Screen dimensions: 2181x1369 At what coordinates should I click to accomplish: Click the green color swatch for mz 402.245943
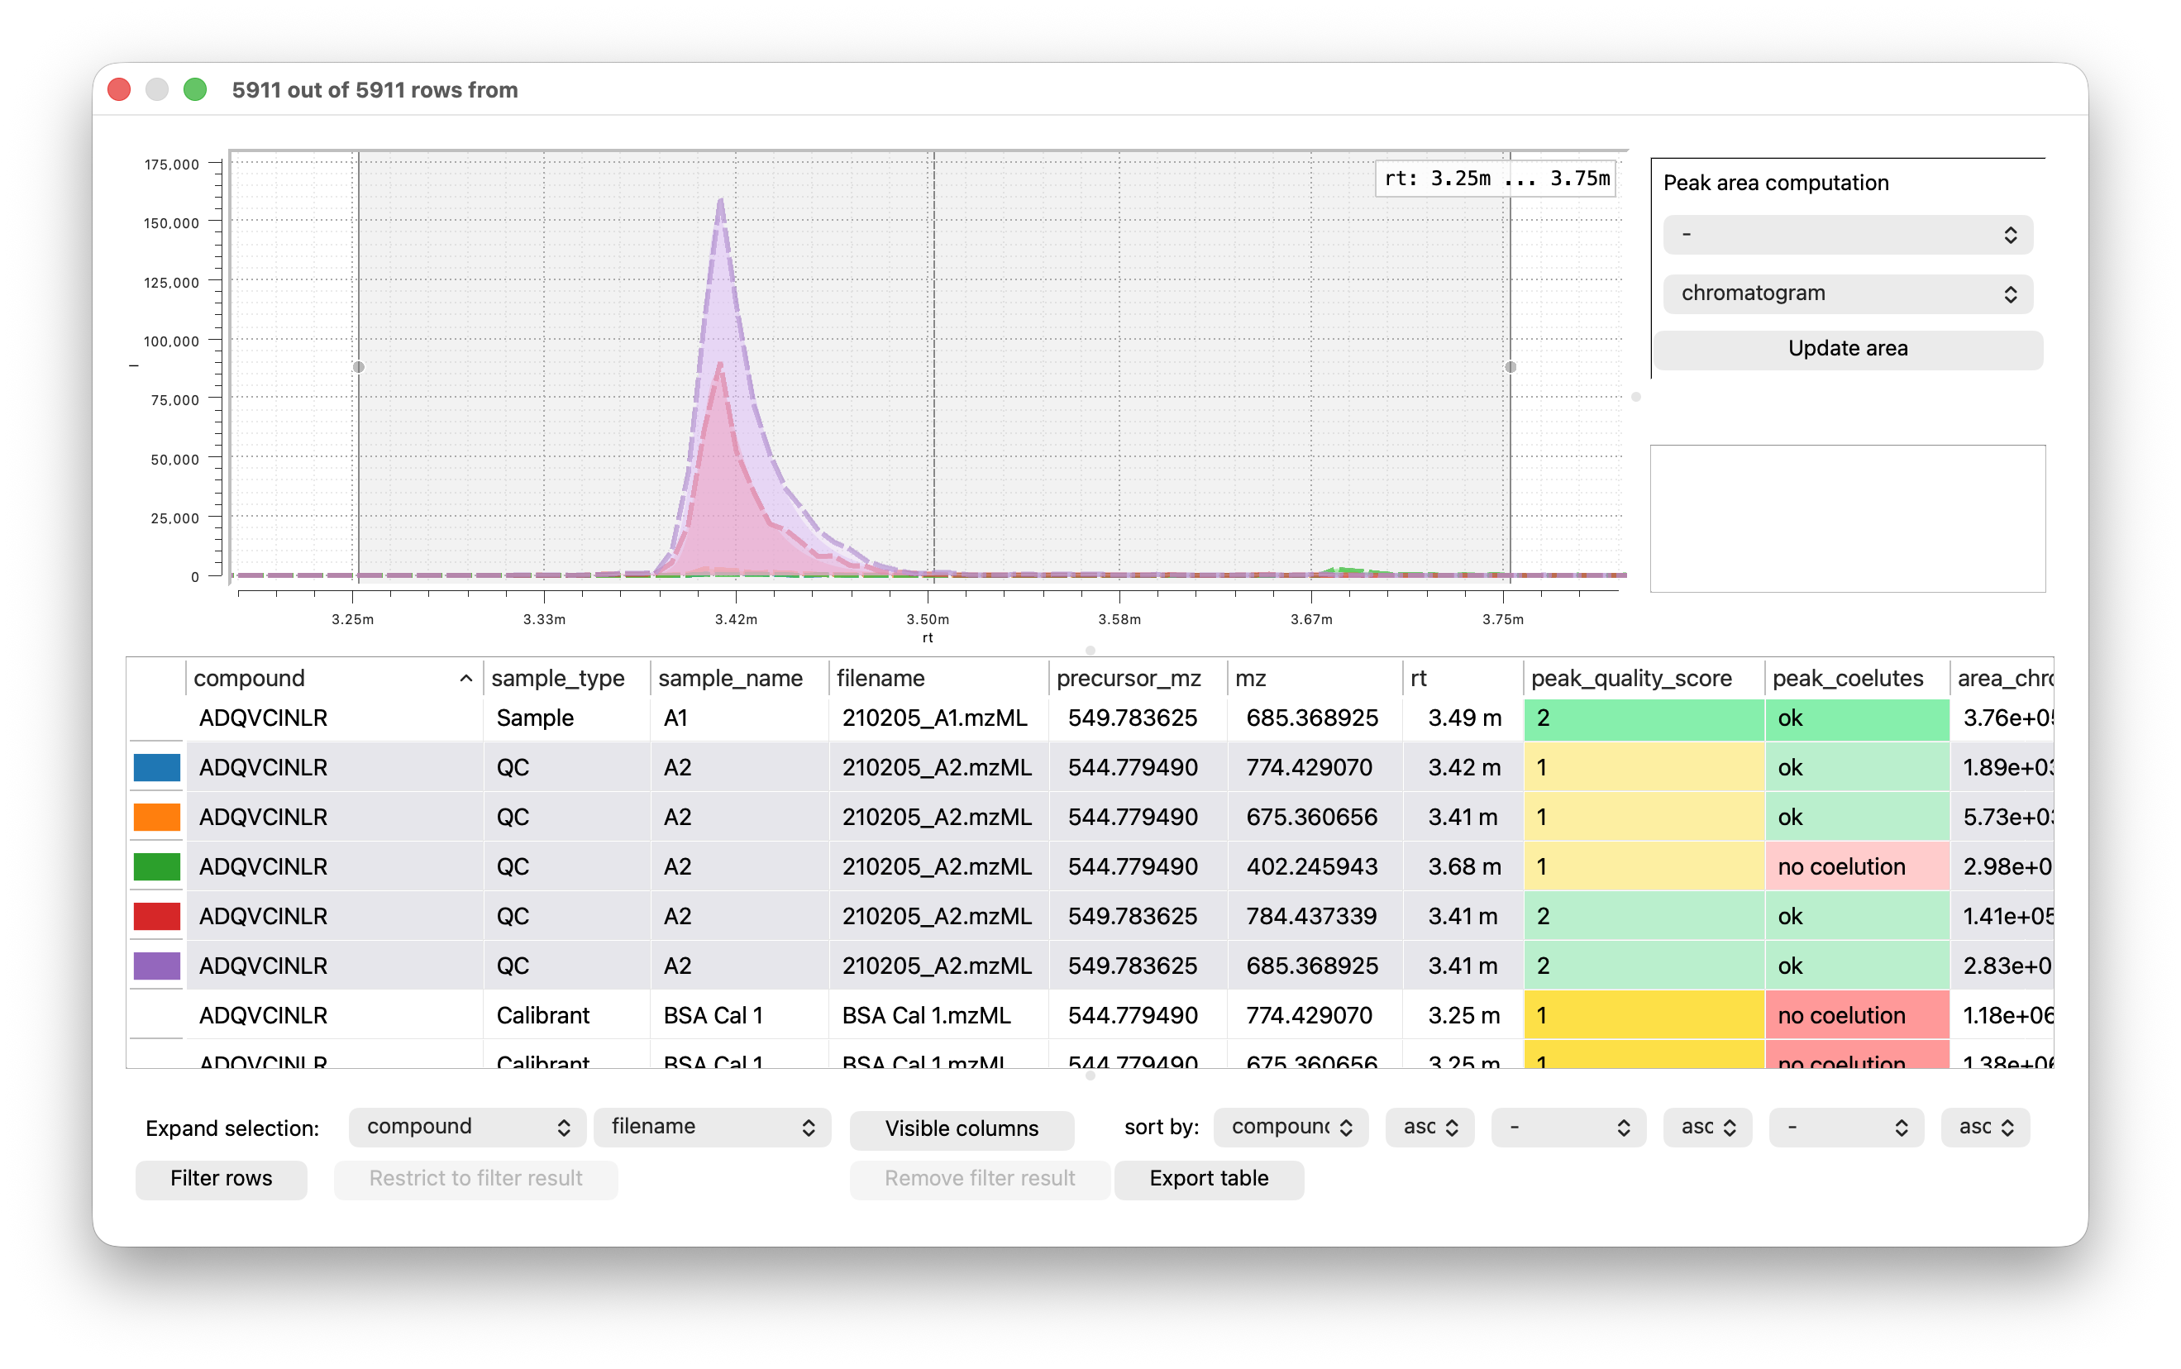[x=156, y=866]
